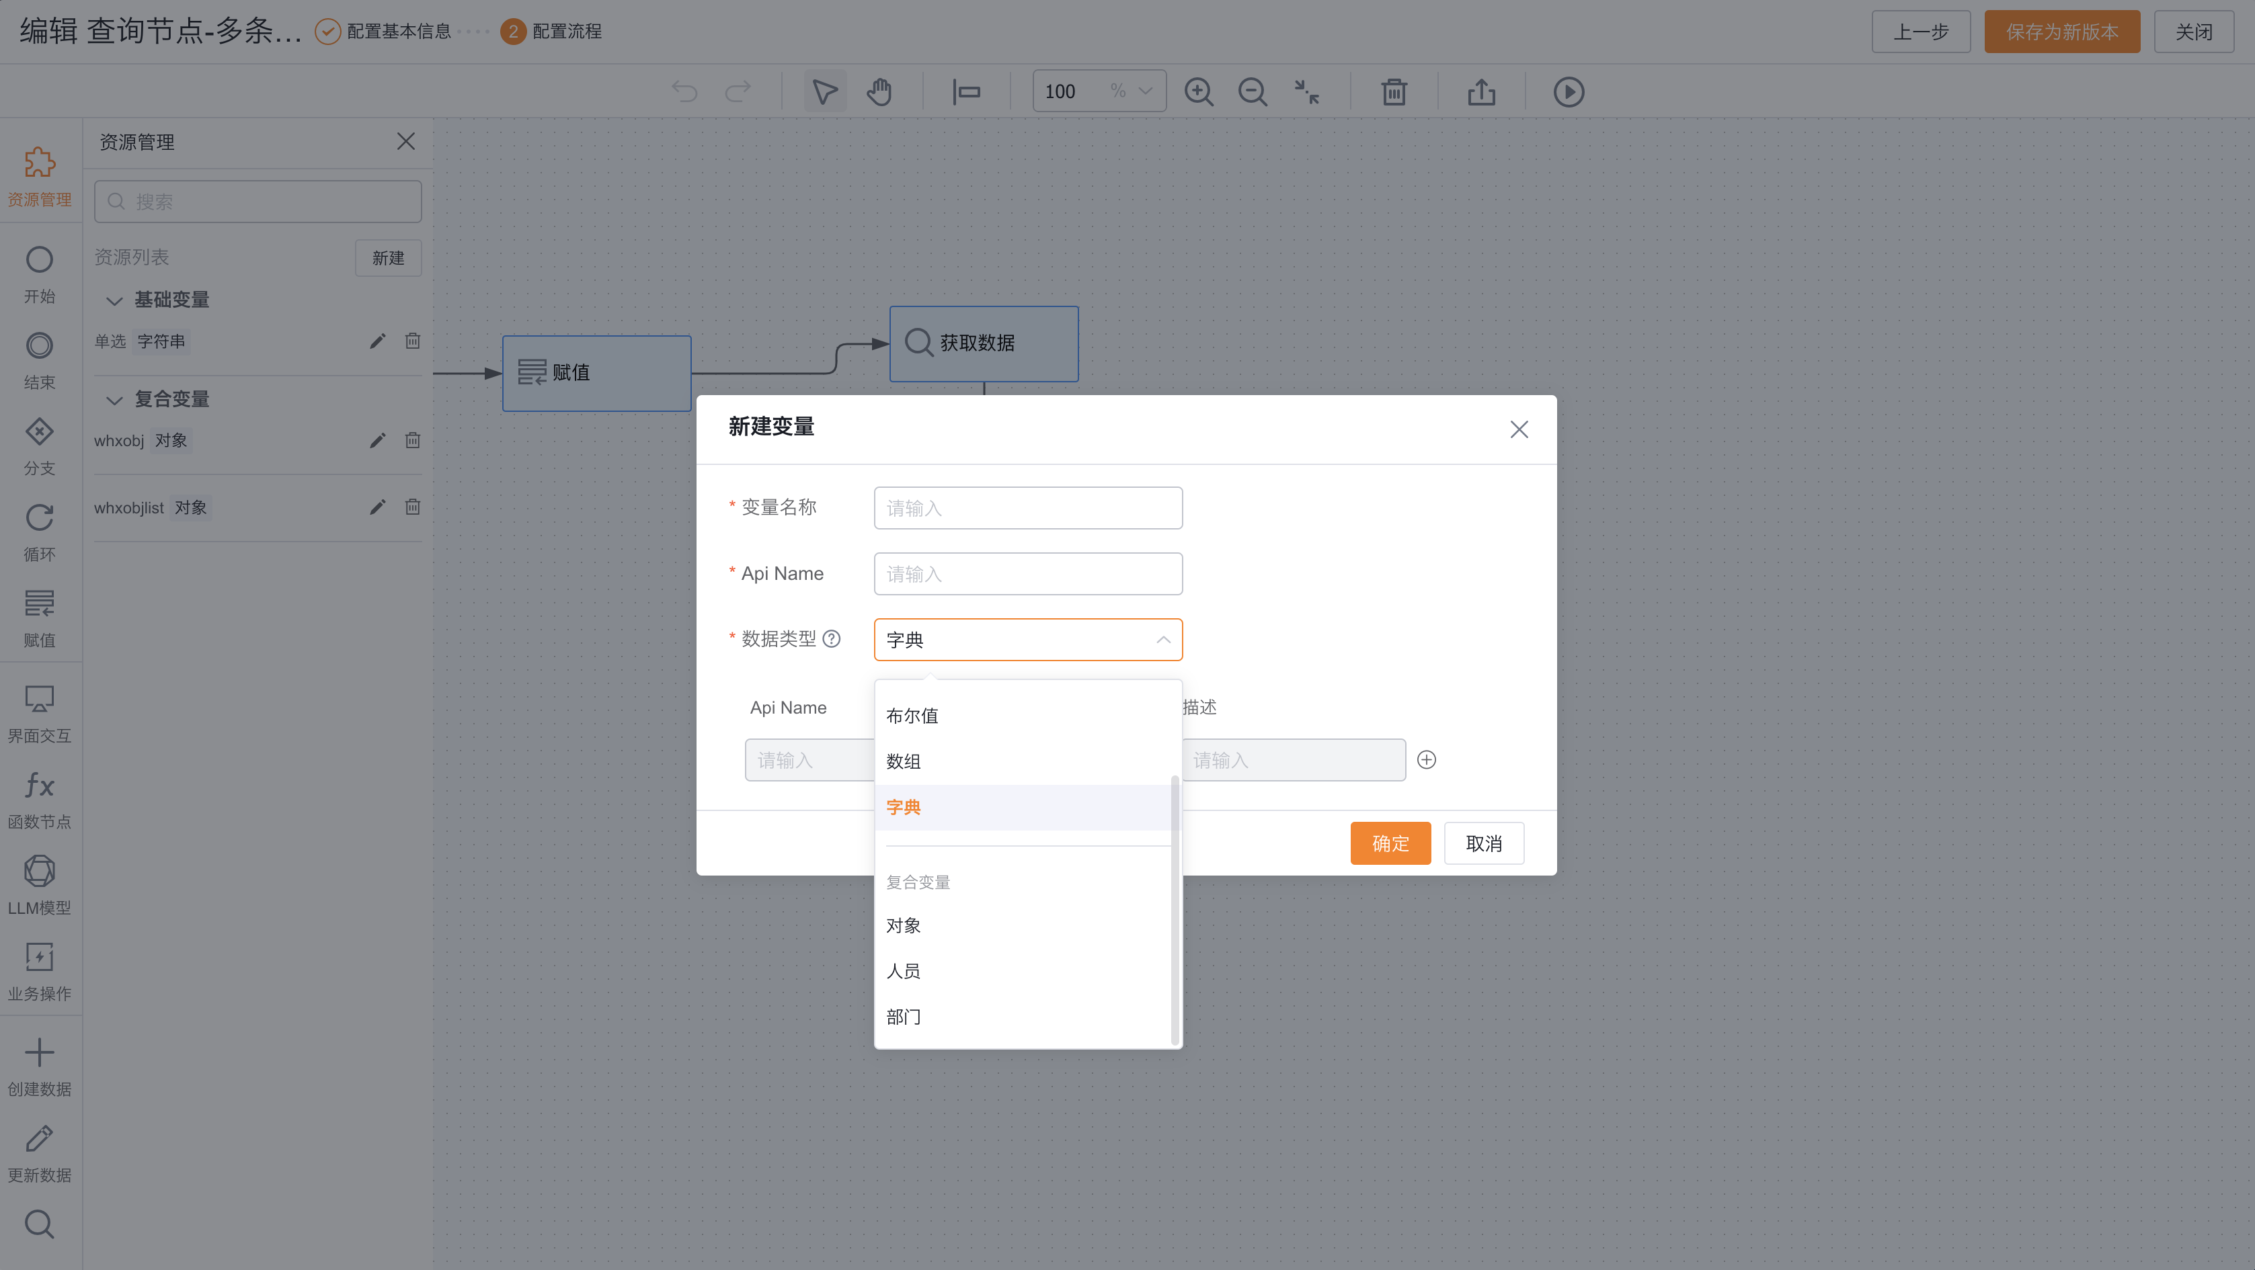Choose 数组 from data type list
The image size is (2255, 1270).
click(x=1023, y=761)
